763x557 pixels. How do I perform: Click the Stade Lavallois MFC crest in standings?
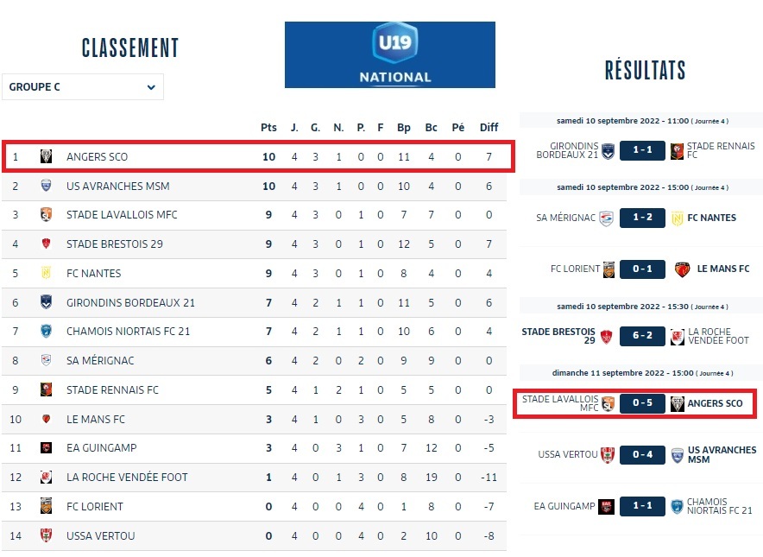pyautogui.click(x=47, y=215)
